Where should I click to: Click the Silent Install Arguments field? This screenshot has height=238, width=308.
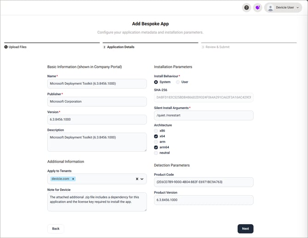click(x=204, y=116)
